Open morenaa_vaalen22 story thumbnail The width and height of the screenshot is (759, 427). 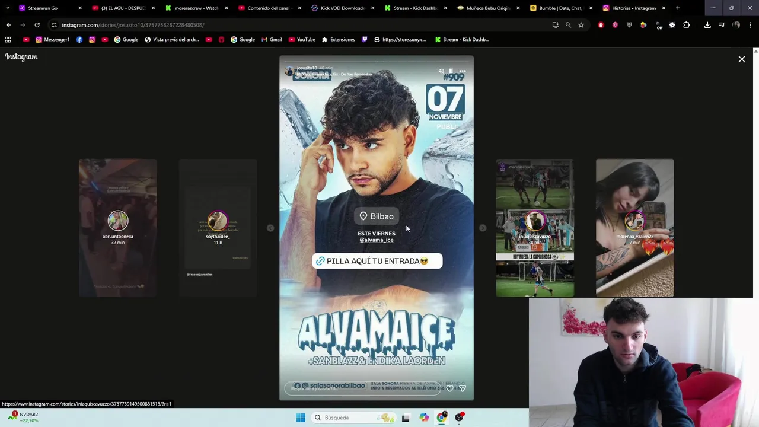634,228
